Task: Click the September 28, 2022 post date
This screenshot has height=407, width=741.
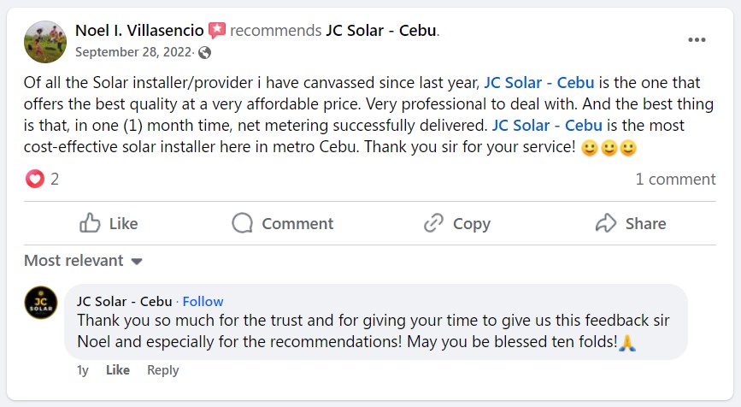Action: tap(134, 52)
